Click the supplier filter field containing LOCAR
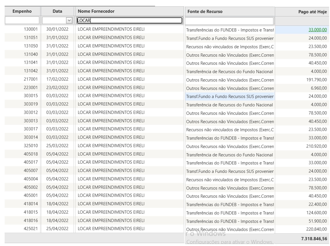This screenshot has height=246, width=330. click(x=129, y=21)
